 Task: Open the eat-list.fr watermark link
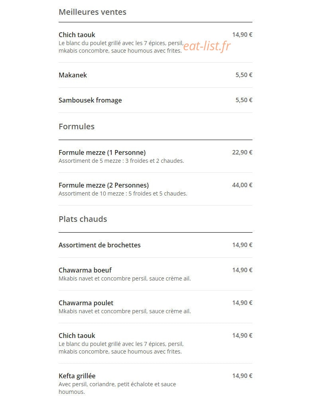tap(207, 46)
